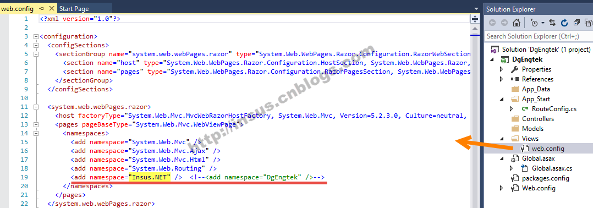
Task: Select the Solution 'DgEngtek' node
Action: point(546,49)
